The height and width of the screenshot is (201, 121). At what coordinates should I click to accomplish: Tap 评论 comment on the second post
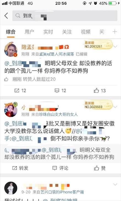(x=61, y=168)
